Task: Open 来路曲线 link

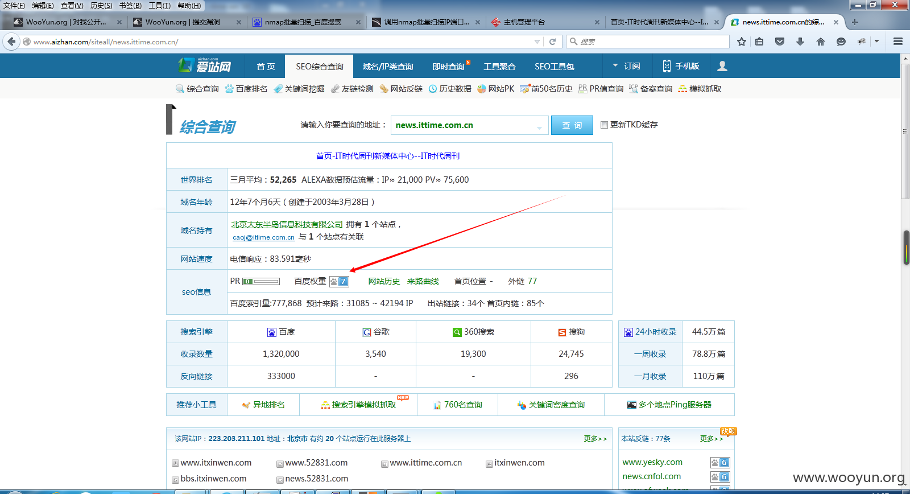Action: coord(423,281)
